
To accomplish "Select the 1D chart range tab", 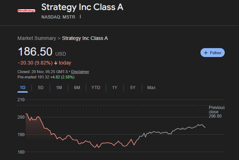I will click(x=22, y=88).
